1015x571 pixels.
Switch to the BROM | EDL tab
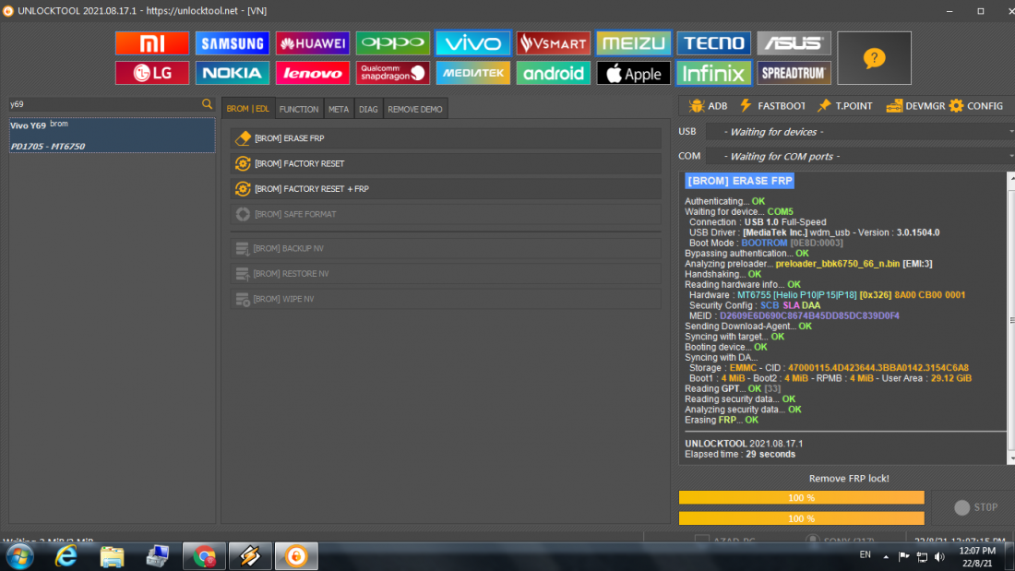(248, 109)
